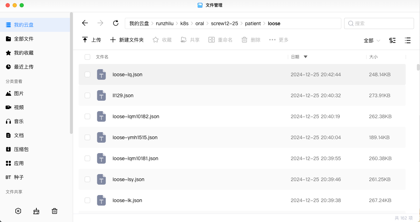Show 视频 category in sidebar
This screenshot has height=222, width=420.
(35, 107)
